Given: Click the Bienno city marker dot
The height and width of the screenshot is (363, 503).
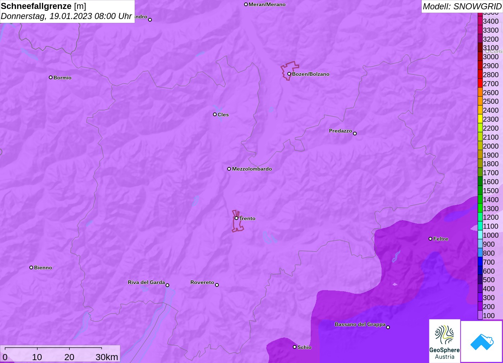Looking at the screenshot, I should click(x=31, y=267).
